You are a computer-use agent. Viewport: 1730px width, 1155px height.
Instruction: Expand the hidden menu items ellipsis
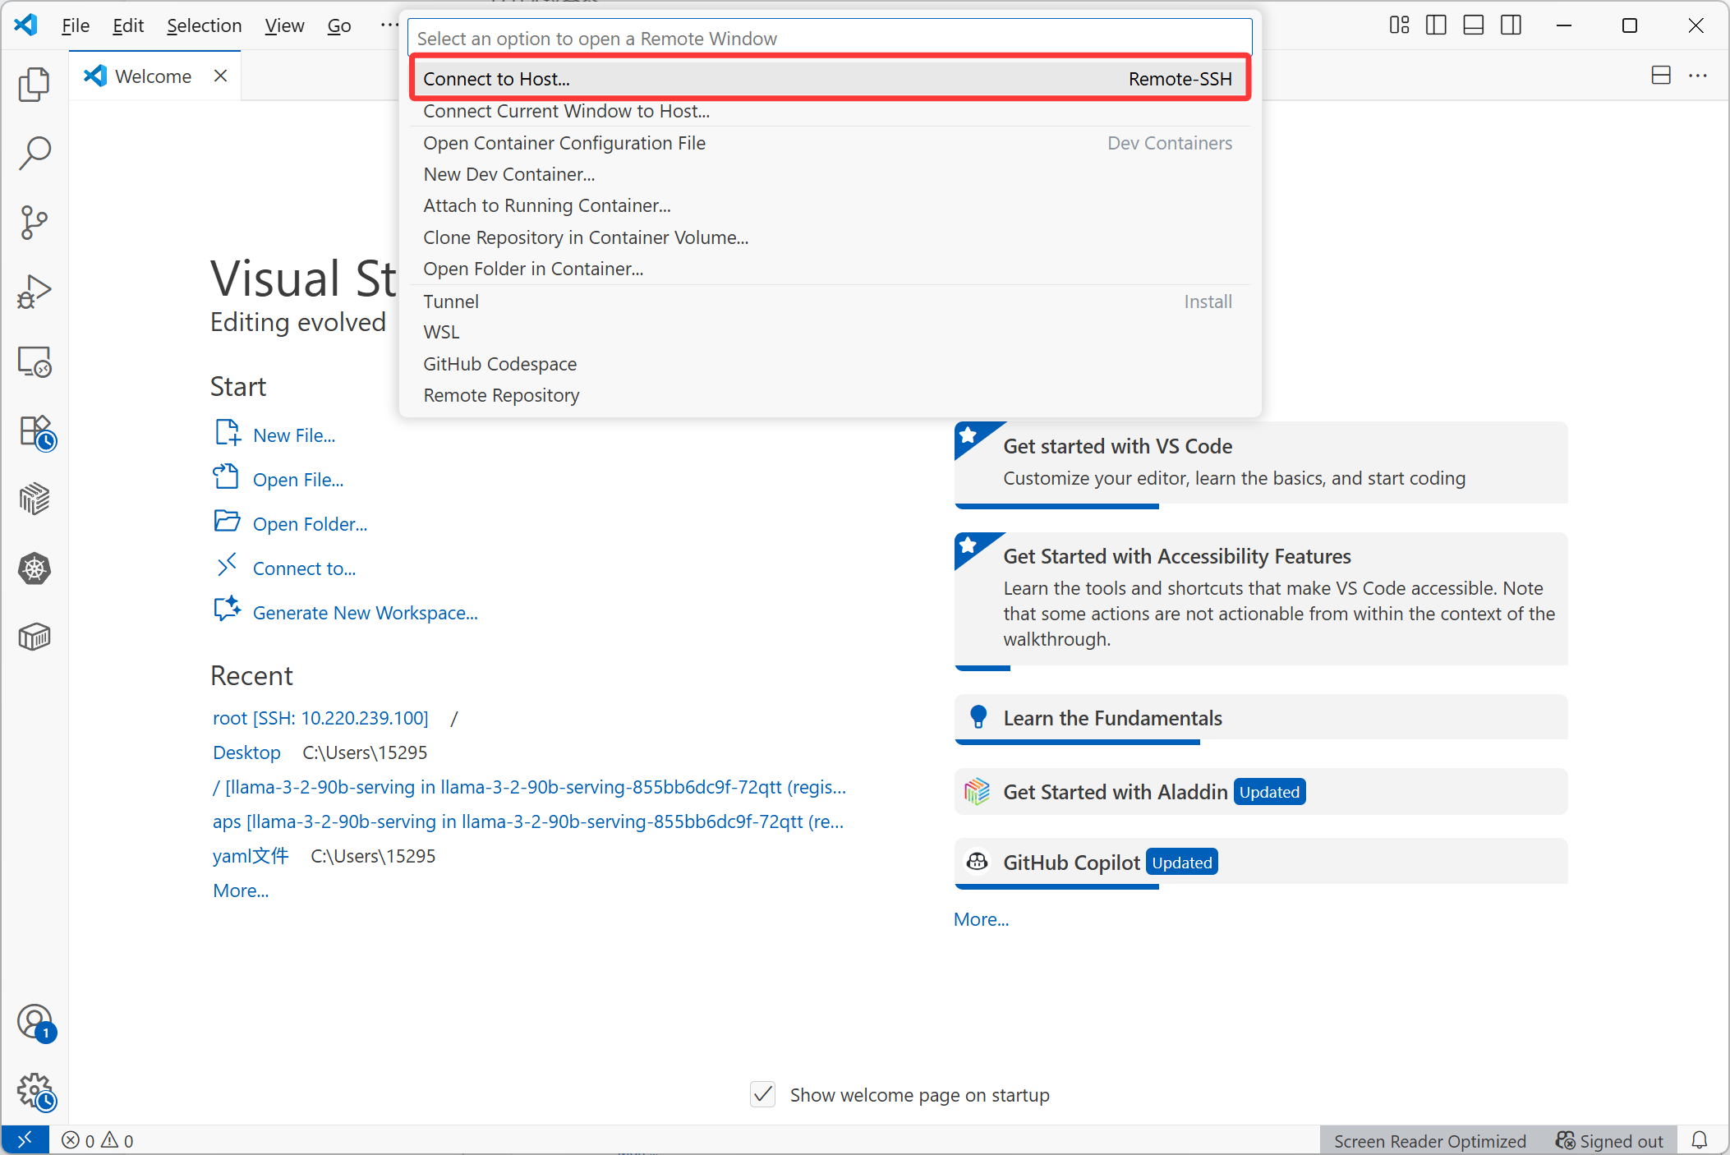[389, 25]
